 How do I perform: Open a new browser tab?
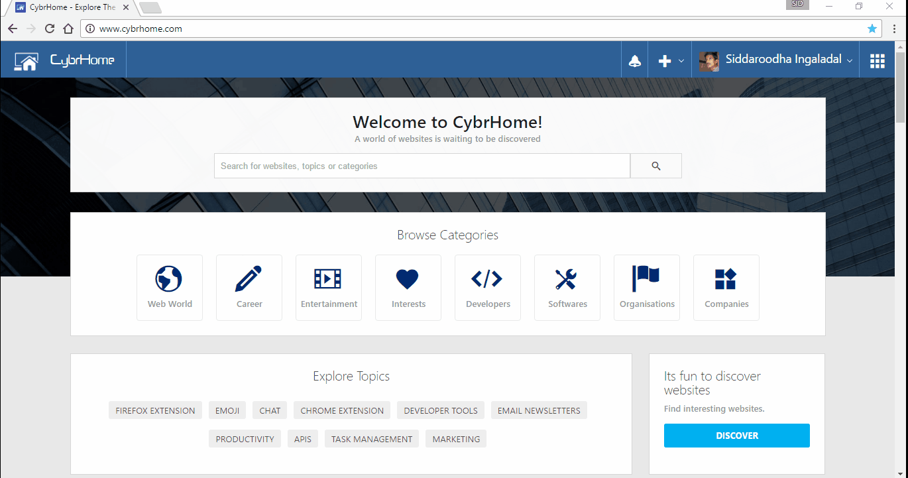(x=150, y=8)
